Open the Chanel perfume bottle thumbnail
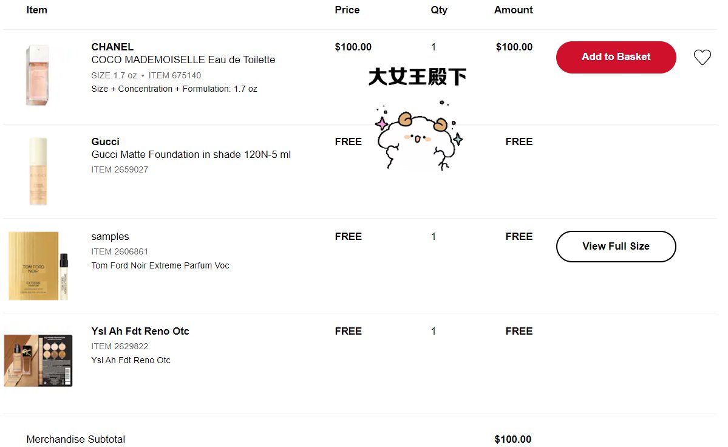 tap(37, 75)
